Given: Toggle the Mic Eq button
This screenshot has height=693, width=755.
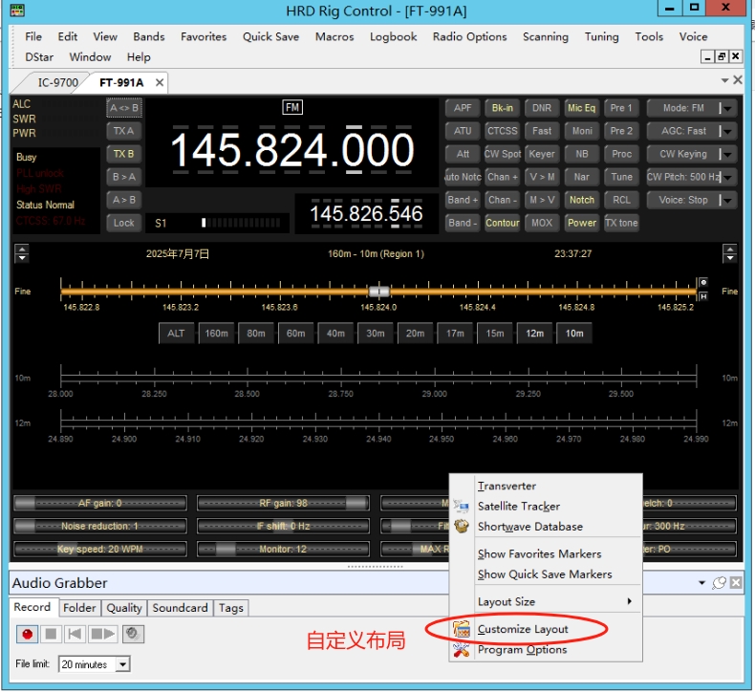Looking at the screenshot, I should click(x=582, y=108).
